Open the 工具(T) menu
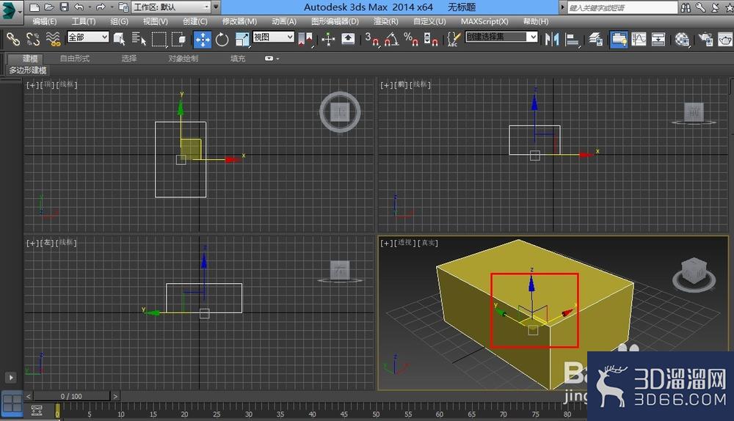The height and width of the screenshot is (421, 734). pyautogui.click(x=84, y=21)
